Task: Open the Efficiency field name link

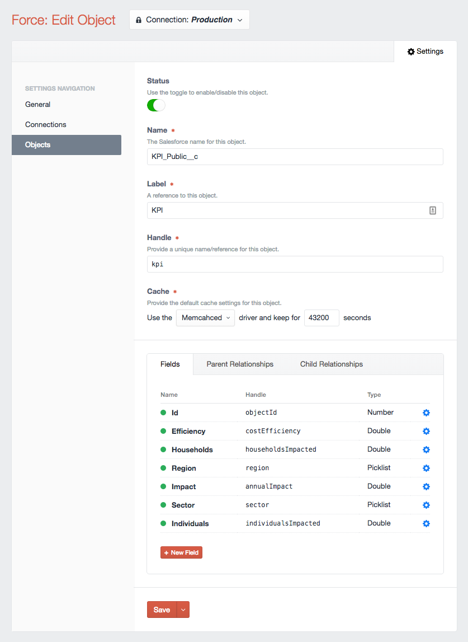Action: pos(188,431)
